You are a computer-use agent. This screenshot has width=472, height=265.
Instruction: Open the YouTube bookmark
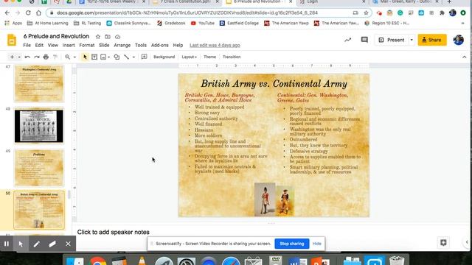tap(204, 23)
